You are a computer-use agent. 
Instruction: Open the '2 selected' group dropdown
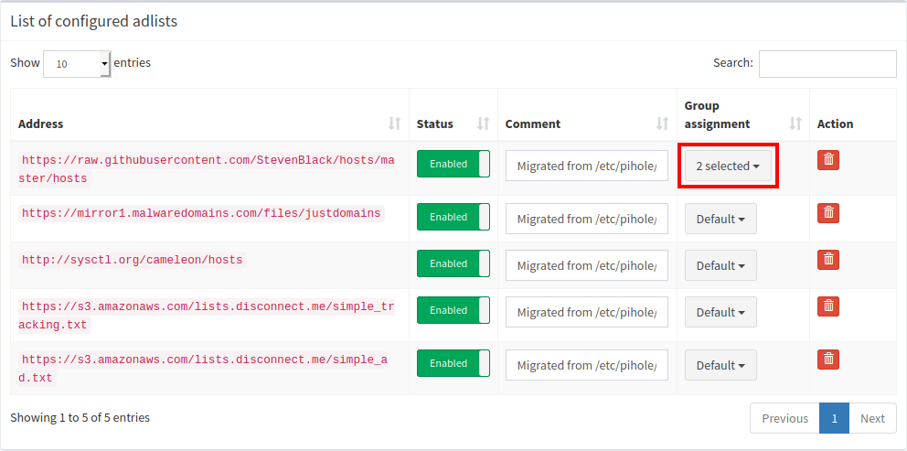tap(728, 166)
